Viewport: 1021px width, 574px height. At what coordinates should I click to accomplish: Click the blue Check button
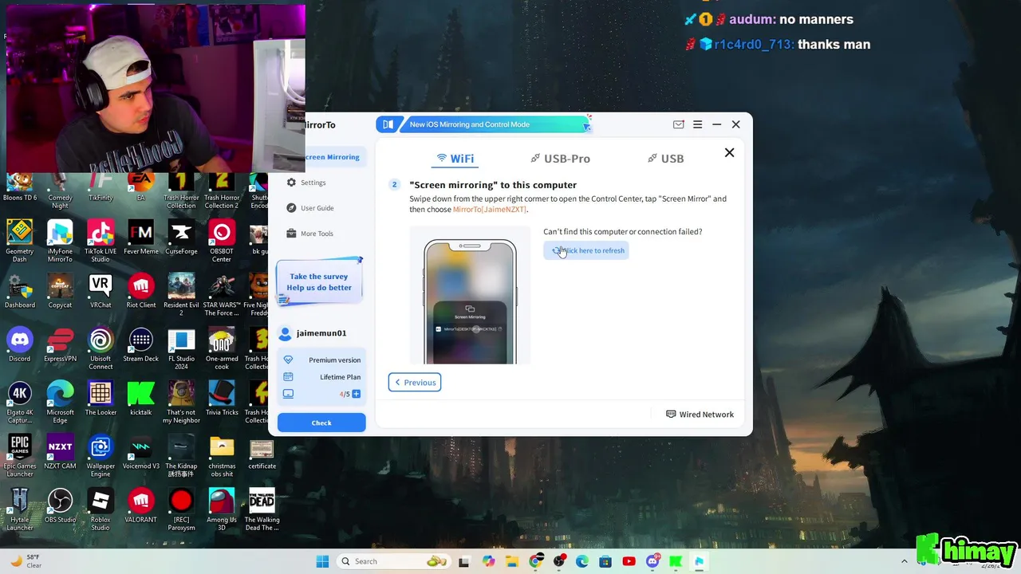point(321,423)
